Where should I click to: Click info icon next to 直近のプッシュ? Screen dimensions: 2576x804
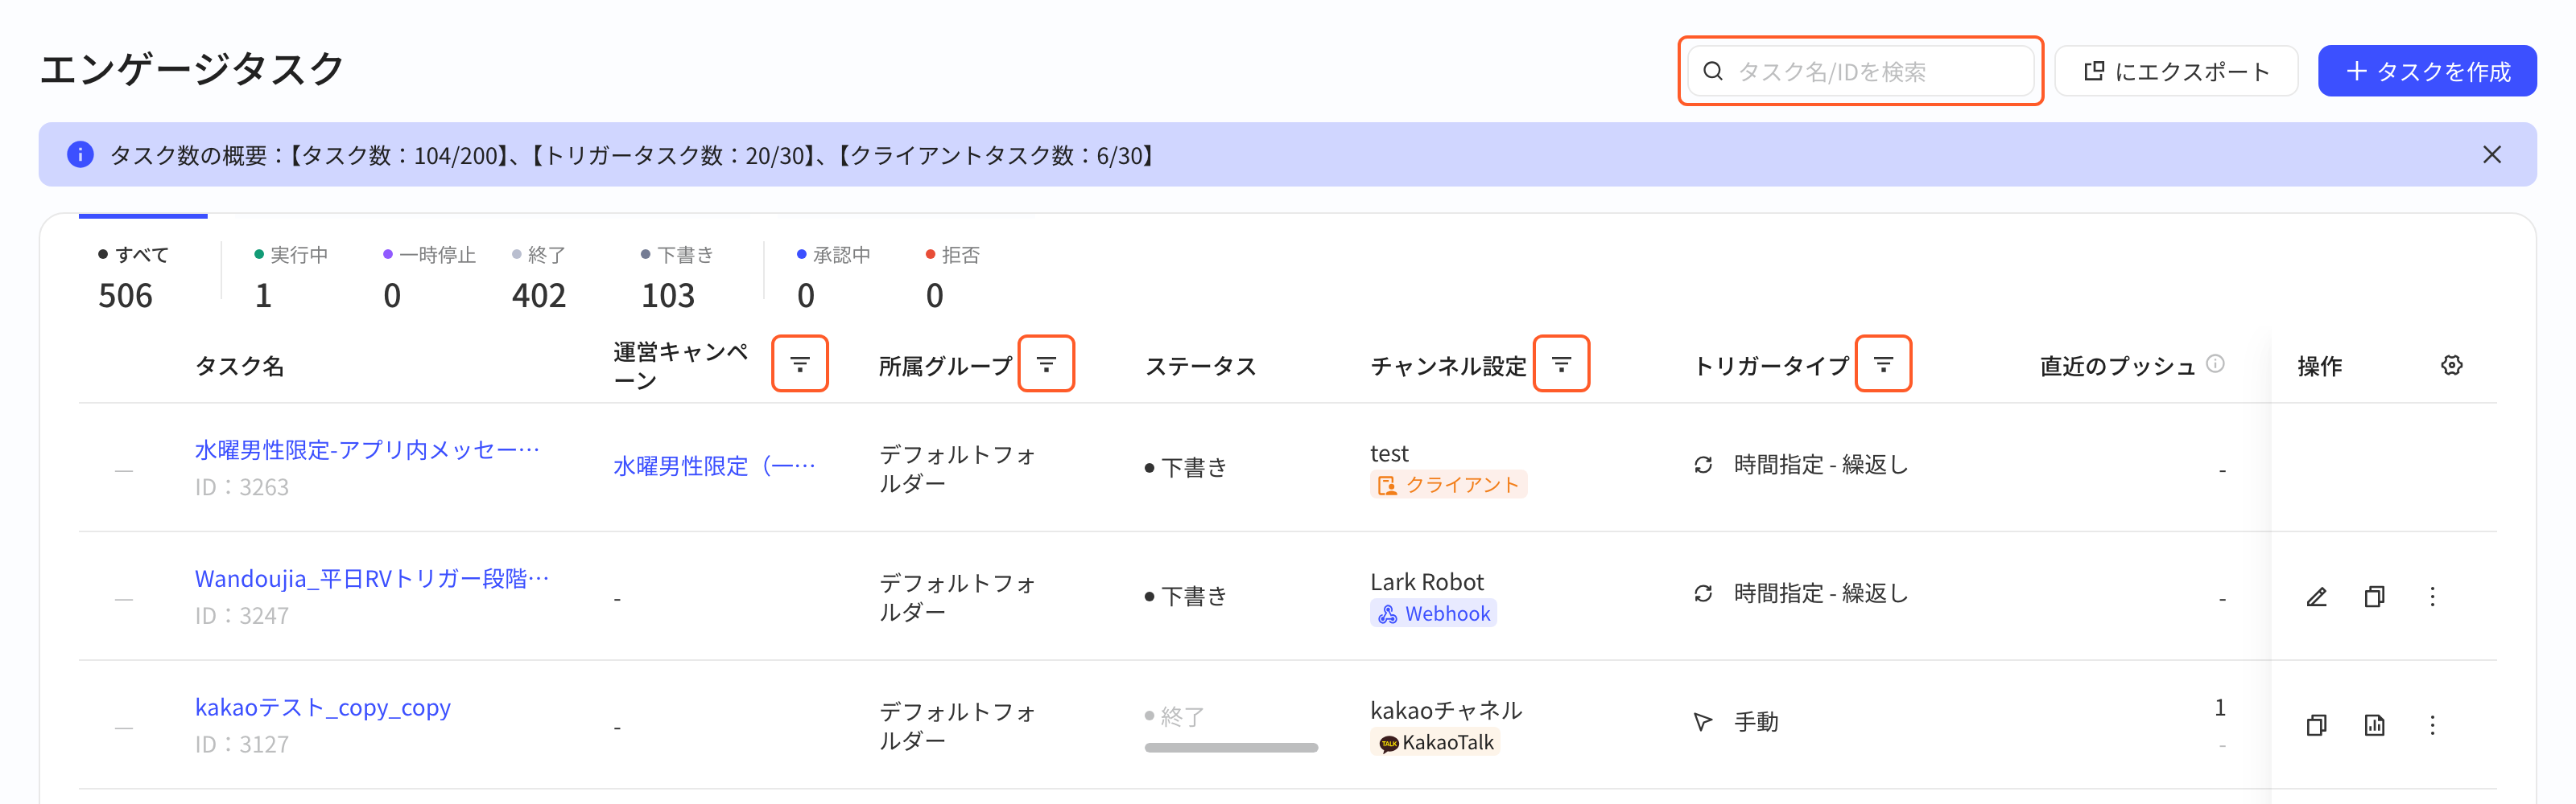[x=2215, y=363]
